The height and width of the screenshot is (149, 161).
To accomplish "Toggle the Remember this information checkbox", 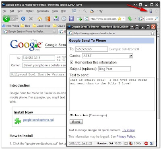I will [x=72, y=62].
